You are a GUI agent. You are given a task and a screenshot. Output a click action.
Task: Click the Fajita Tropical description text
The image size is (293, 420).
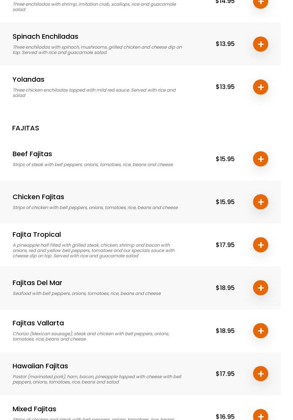click(94, 250)
